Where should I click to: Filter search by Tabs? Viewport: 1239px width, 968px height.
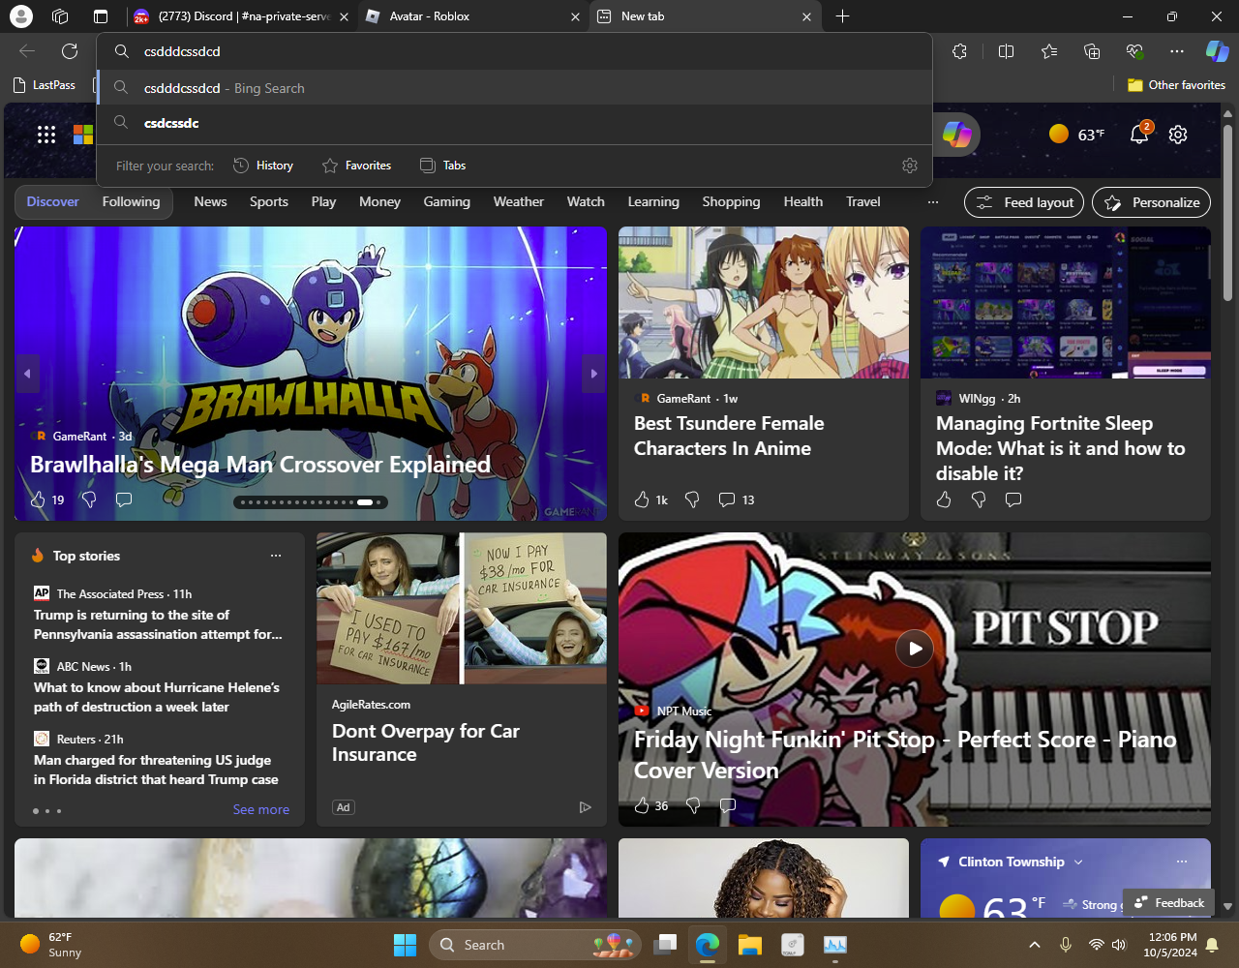[x=442, y=166]
